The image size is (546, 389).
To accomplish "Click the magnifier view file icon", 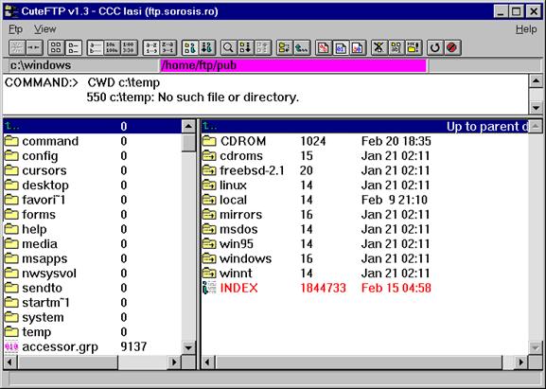I will point(229,47).
